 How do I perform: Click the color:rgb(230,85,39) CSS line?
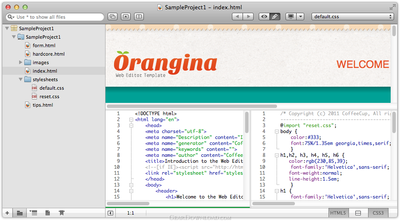tap(318, 161)
